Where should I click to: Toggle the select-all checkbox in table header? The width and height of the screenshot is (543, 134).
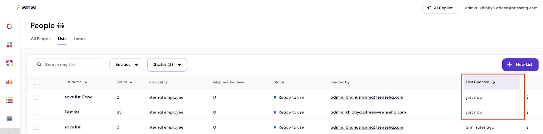pyautogui.click(x=37, y=82)
